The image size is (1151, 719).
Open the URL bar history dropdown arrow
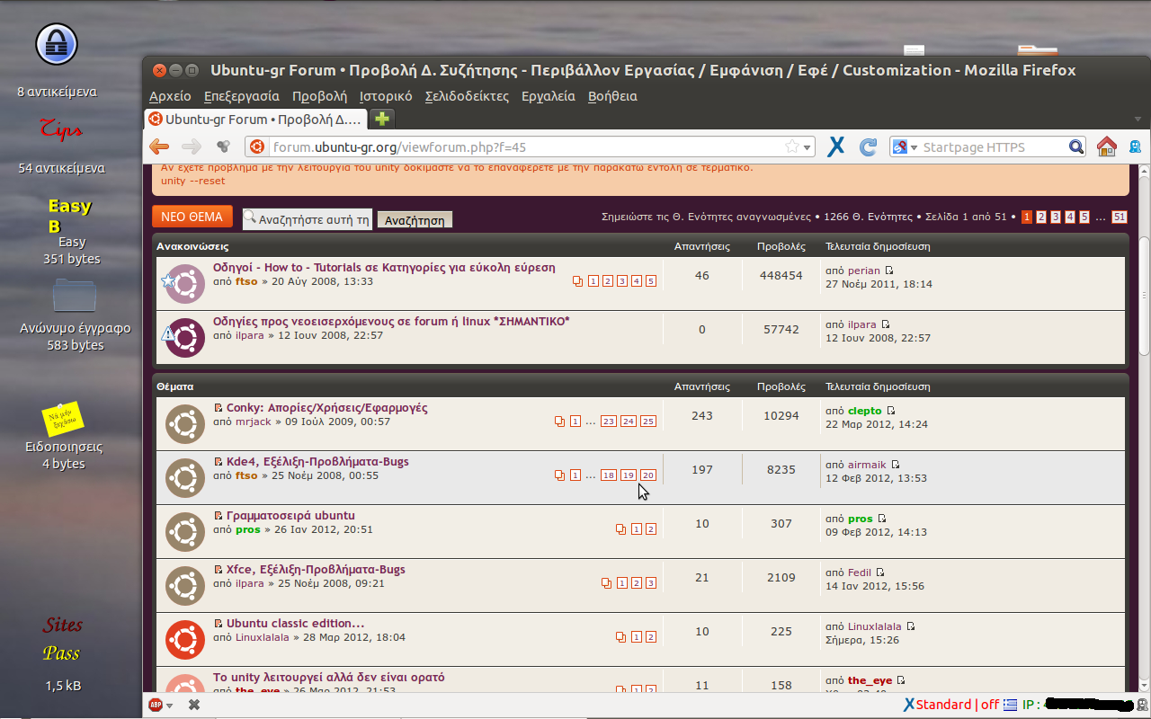807,147
